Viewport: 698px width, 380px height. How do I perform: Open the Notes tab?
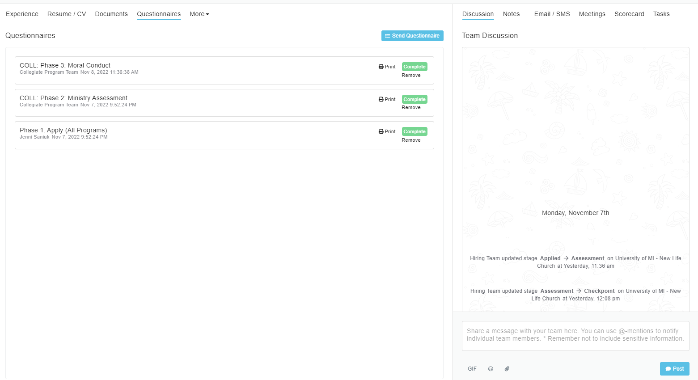pos(511,14)
